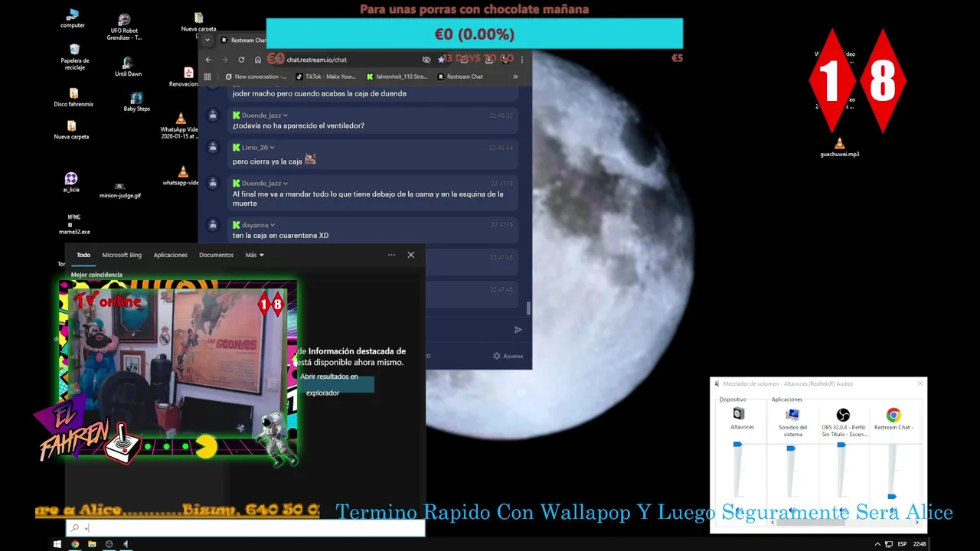980x551 pixels.
Task: Toggle the eye-slashed icon in address bar
Action: pyautogui.click(x=426, y=60)
